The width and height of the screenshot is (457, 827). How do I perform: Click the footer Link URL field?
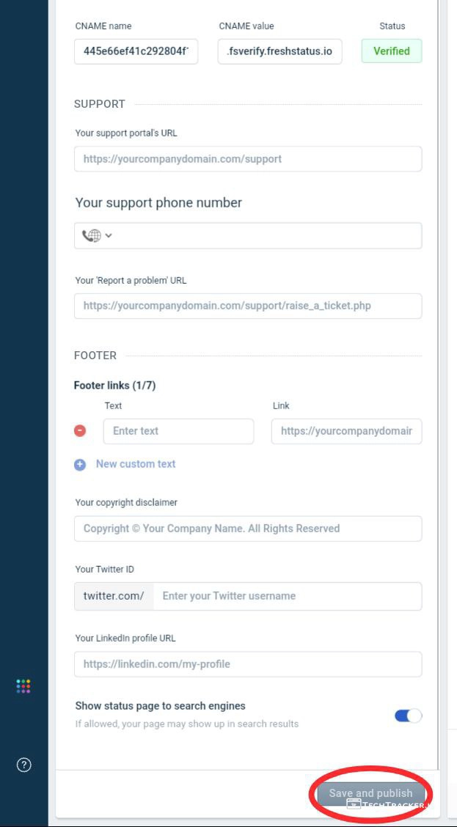click(x=346, y=431)
